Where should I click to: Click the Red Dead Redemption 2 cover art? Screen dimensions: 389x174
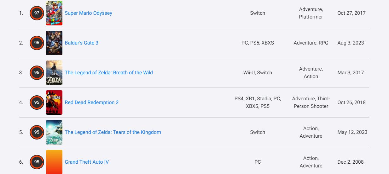click(54, 103)
